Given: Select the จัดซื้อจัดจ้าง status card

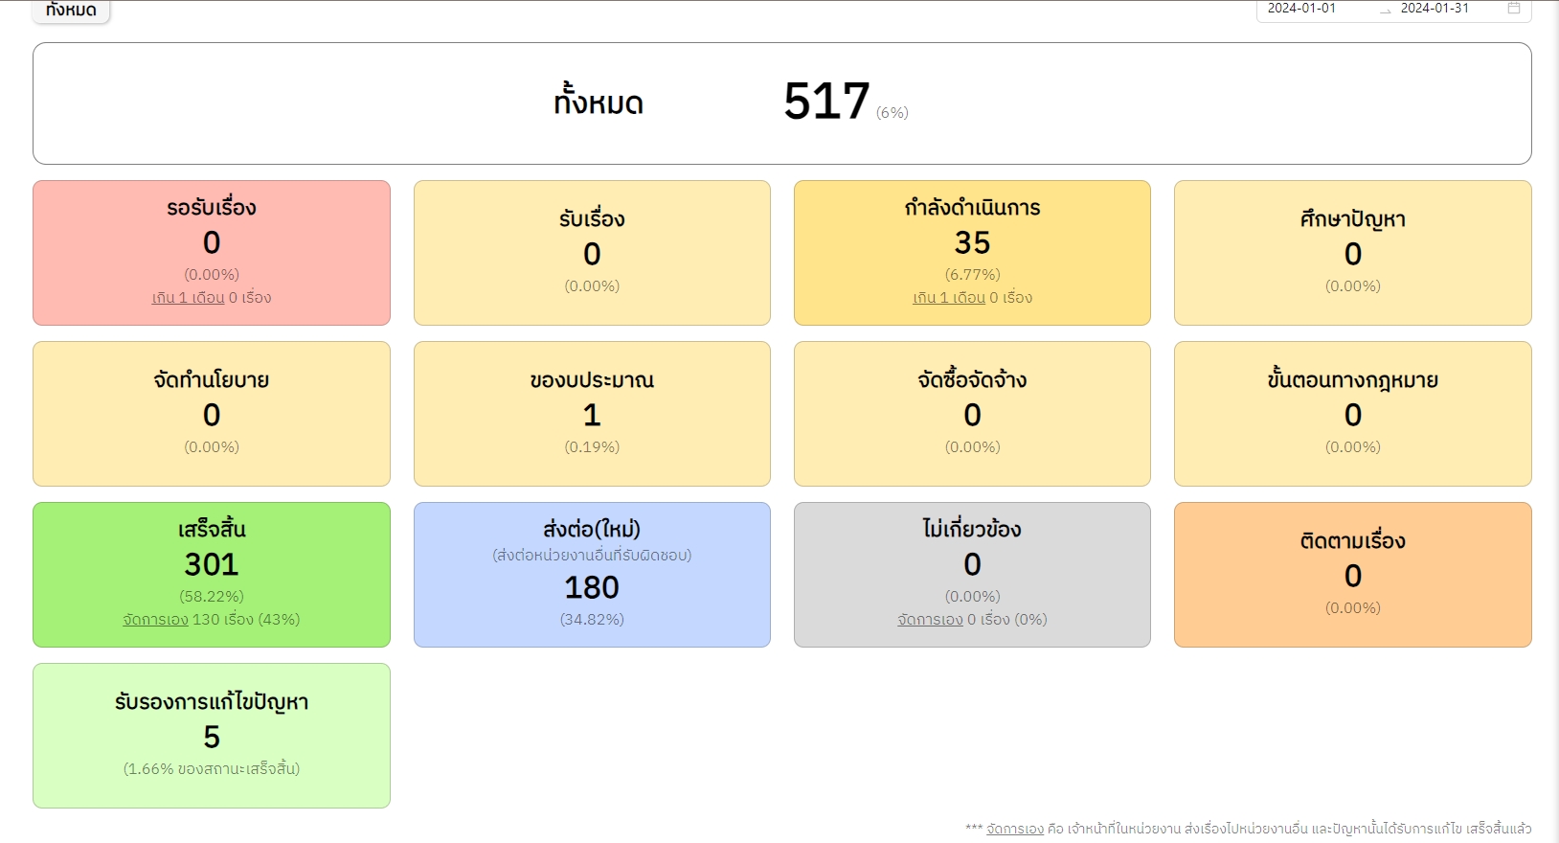Looking at the screenshot, I should (972, 413).
